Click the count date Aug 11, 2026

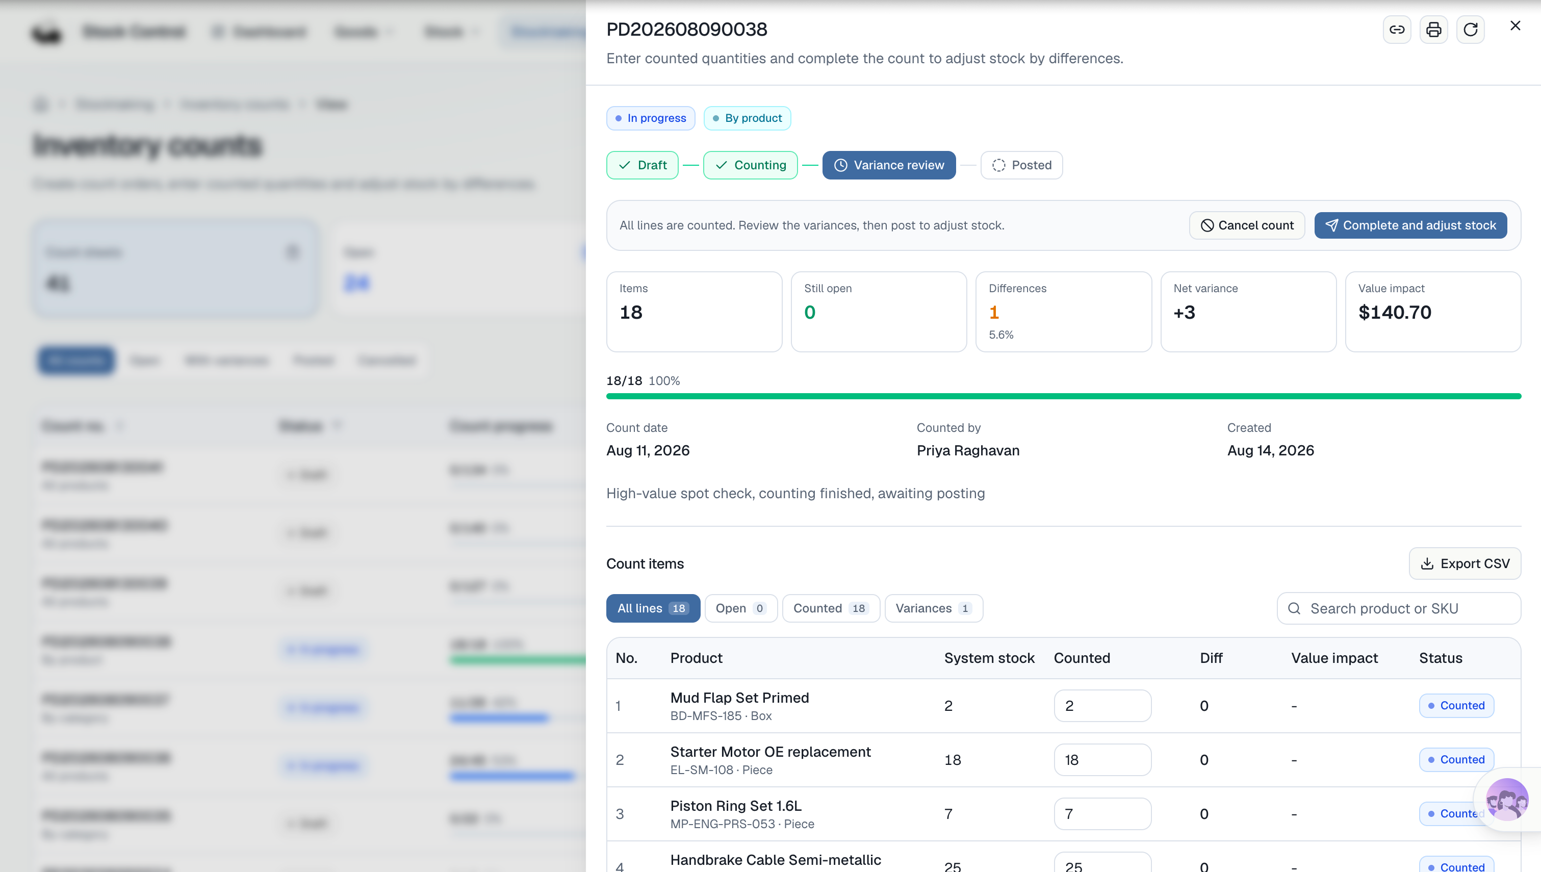pyautogui.click(x=648, y=450)
